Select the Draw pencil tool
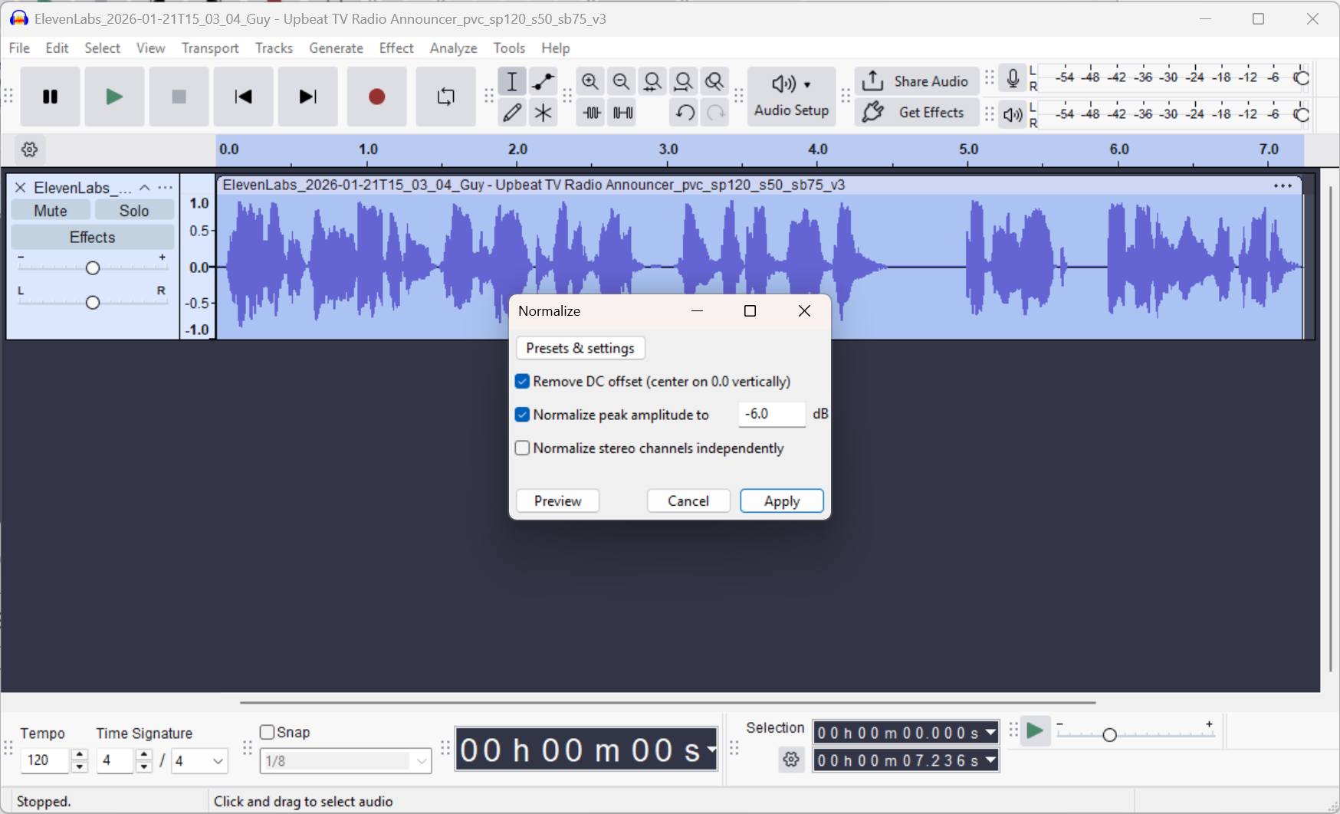Viewport: 1340px width, 814px height. coord(511,113)
